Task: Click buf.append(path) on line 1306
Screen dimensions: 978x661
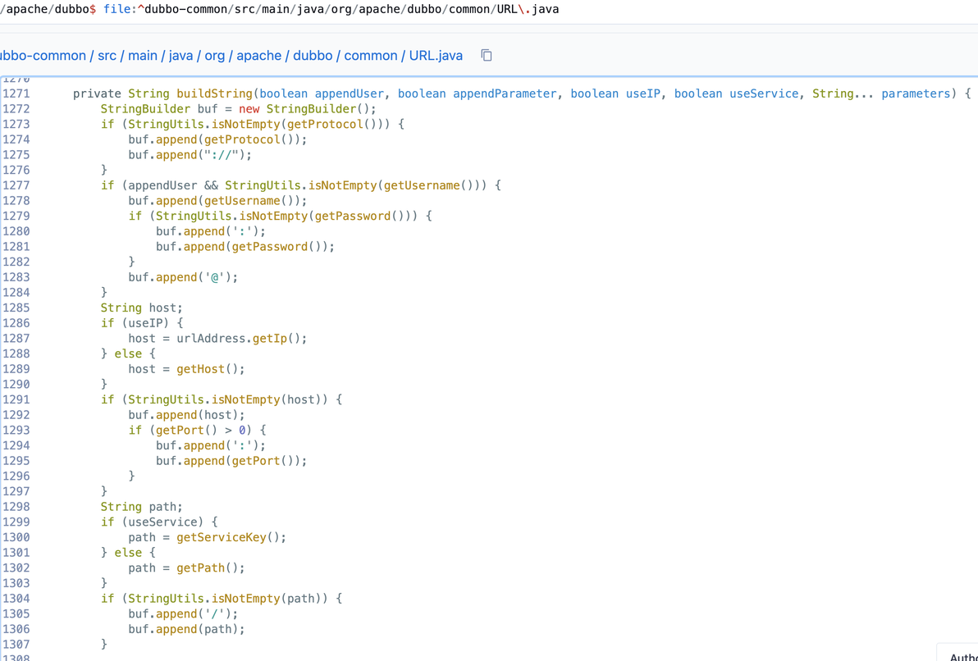Action: pyautogui.click(x=187, y=628)
